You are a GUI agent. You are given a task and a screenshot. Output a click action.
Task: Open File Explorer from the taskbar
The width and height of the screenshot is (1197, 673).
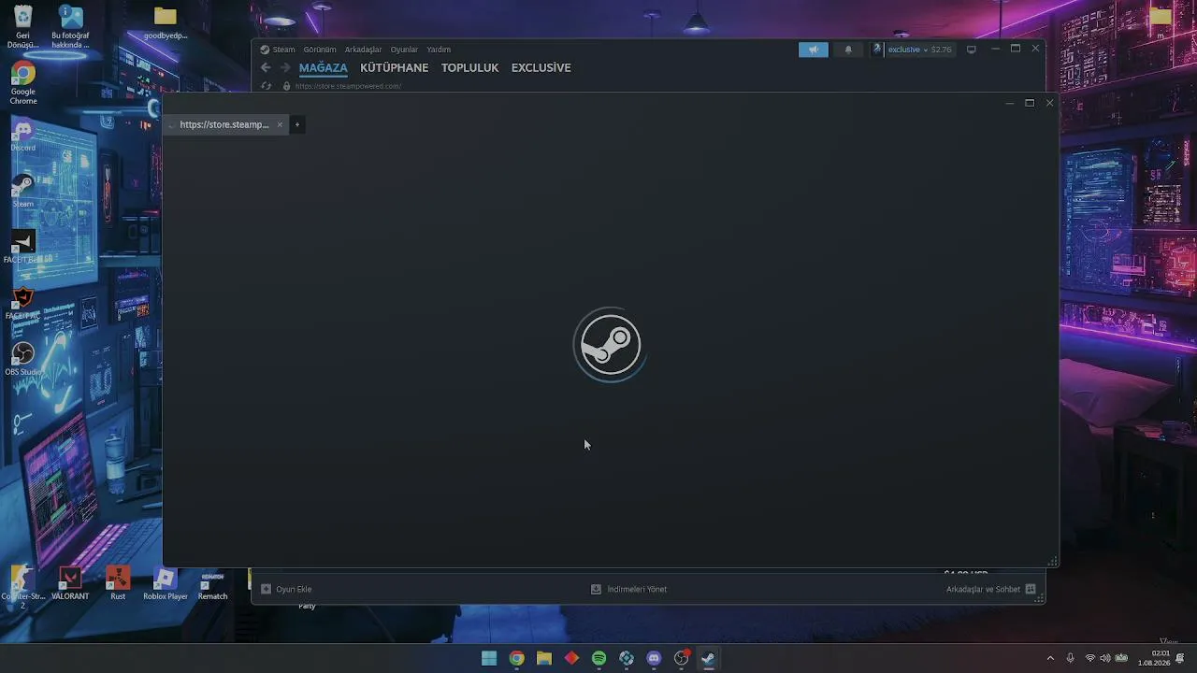tap(544, 658)
